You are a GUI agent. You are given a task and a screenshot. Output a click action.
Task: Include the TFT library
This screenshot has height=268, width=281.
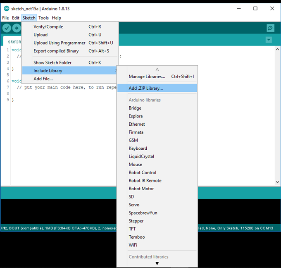pos(157,229)
